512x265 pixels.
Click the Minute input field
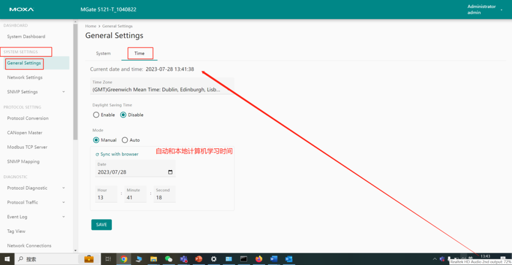tap(135, 194)
